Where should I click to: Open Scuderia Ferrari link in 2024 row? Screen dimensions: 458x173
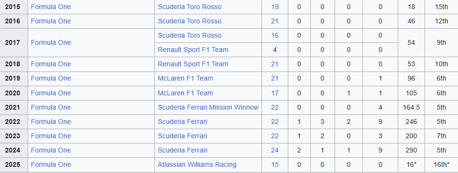point(182,150)
